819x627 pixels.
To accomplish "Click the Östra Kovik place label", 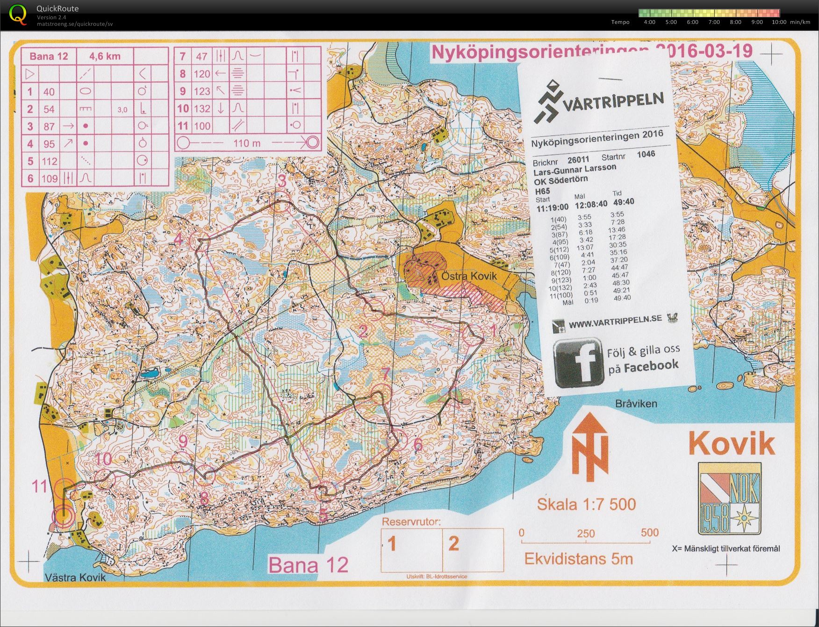I will [469, 276].
